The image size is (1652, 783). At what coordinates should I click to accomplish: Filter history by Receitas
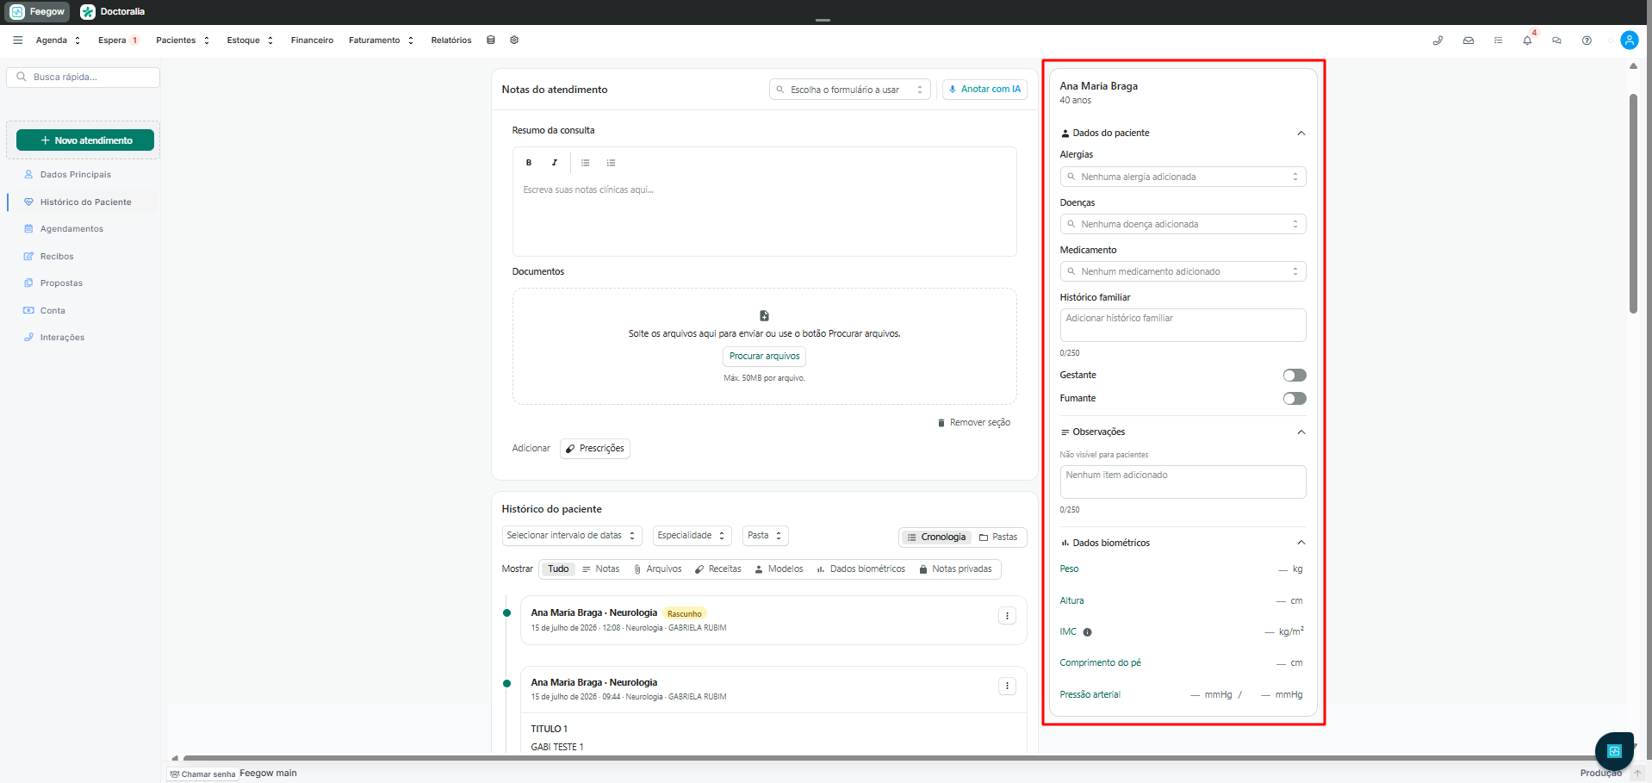coord(718,569)
